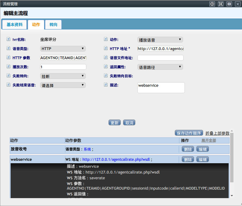Click help icon beside HTTP 地址
Screen dimensions: 242x206
(x=106, y=48)
